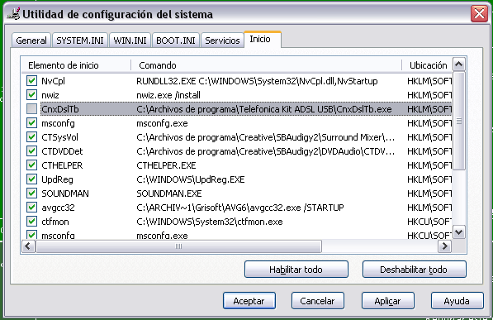Open the BOOT.INI tab

(175, 41)
